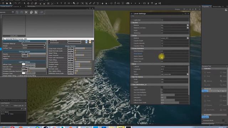Click the Moon Latitude value field

point(174,66)
